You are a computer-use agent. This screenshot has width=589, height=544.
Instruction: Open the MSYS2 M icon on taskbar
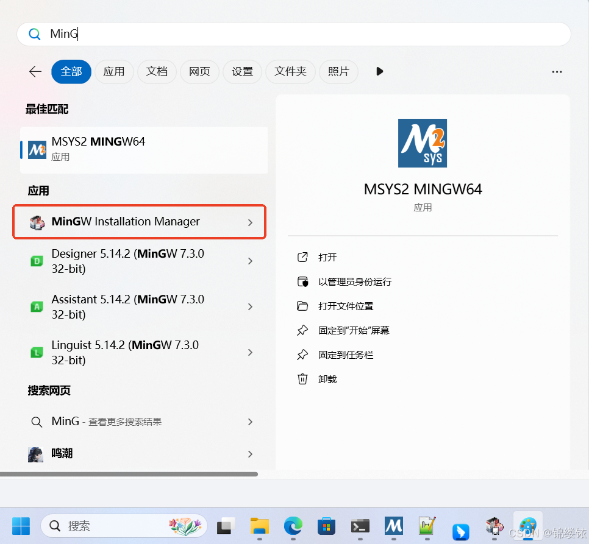coord(394,525)
